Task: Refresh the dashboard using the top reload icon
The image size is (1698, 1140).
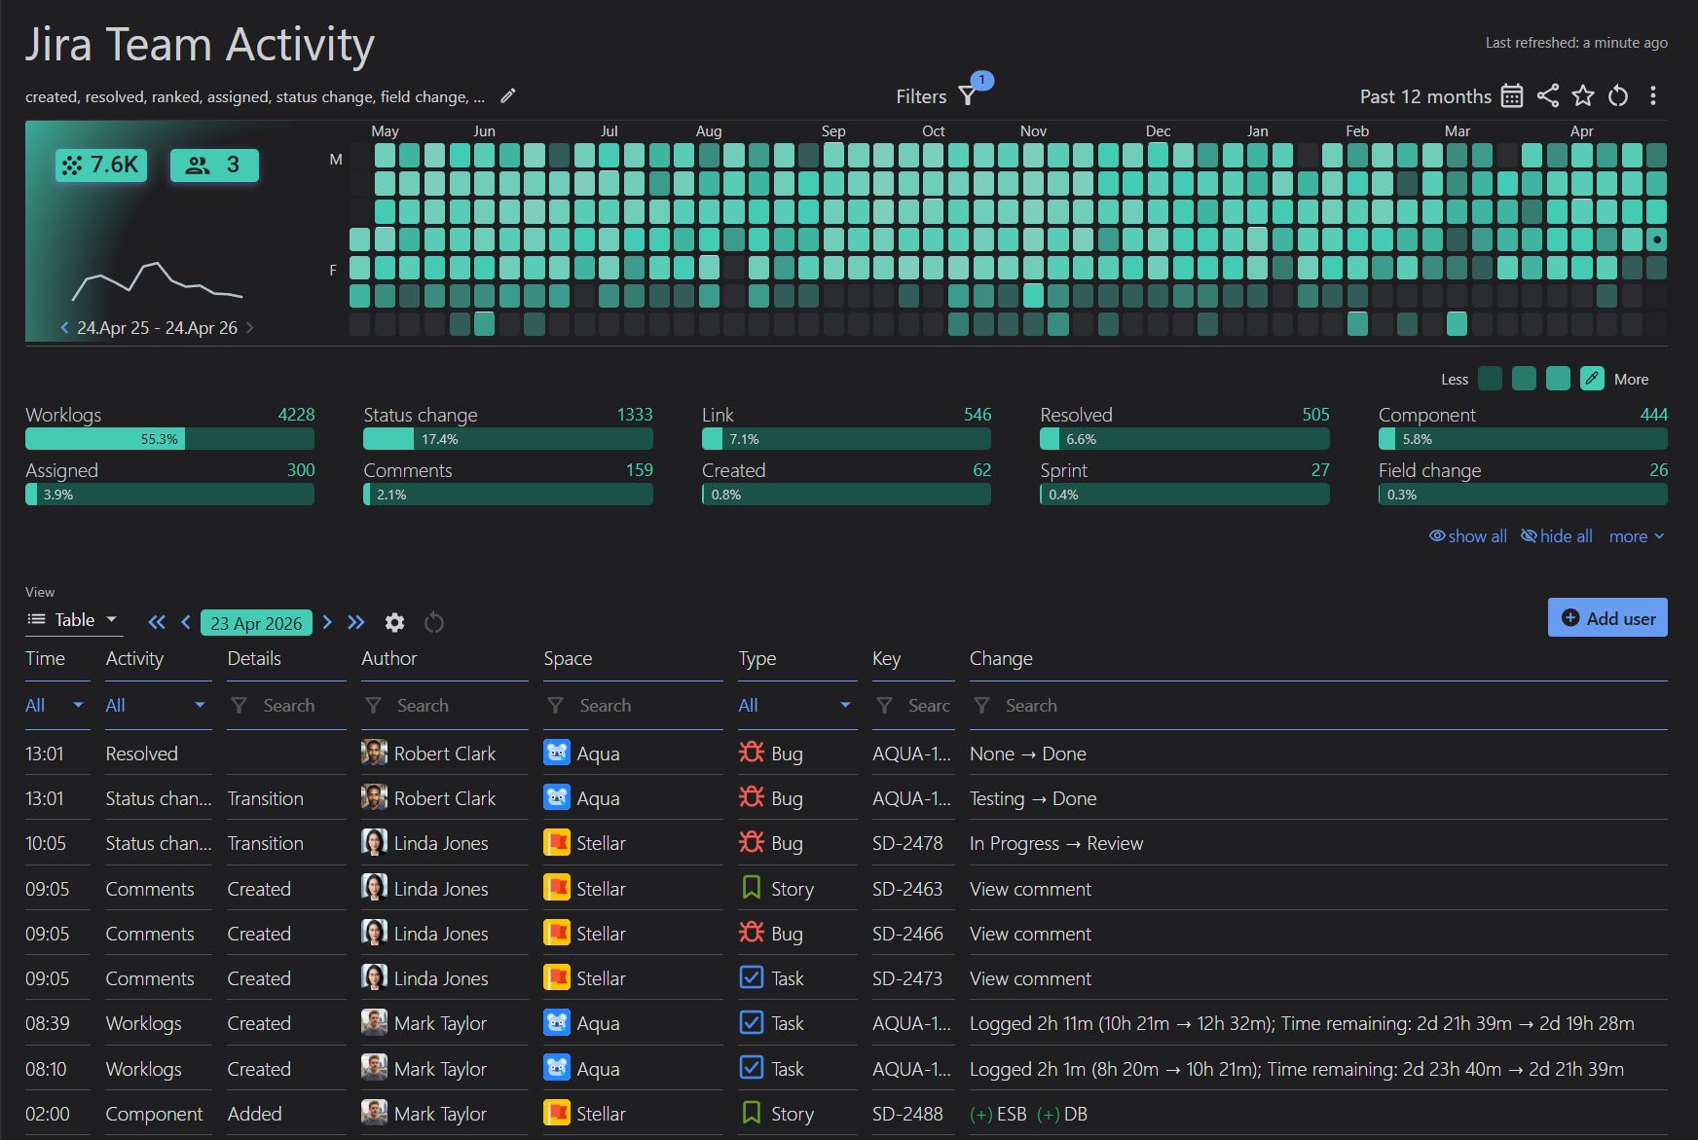Action: [x=1618, y=95]
